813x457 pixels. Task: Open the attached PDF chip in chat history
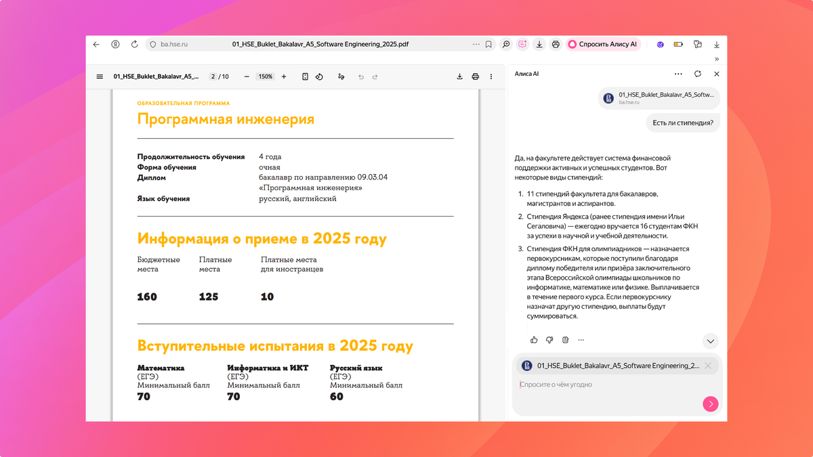[x=659, y=98]
